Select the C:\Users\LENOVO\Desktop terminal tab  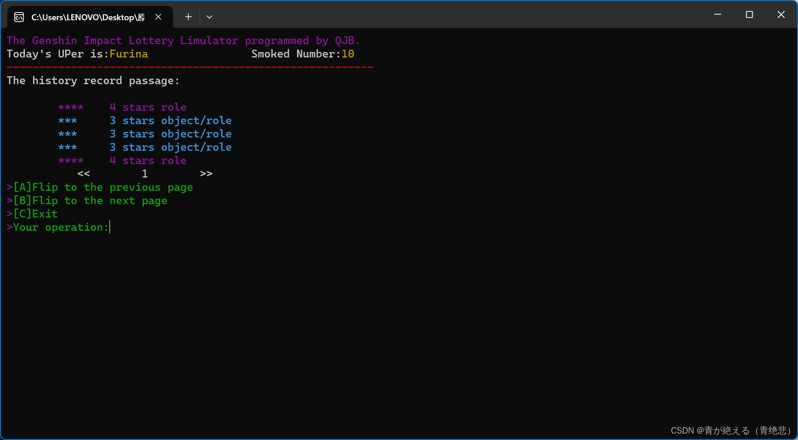click(x=90, y=17)
